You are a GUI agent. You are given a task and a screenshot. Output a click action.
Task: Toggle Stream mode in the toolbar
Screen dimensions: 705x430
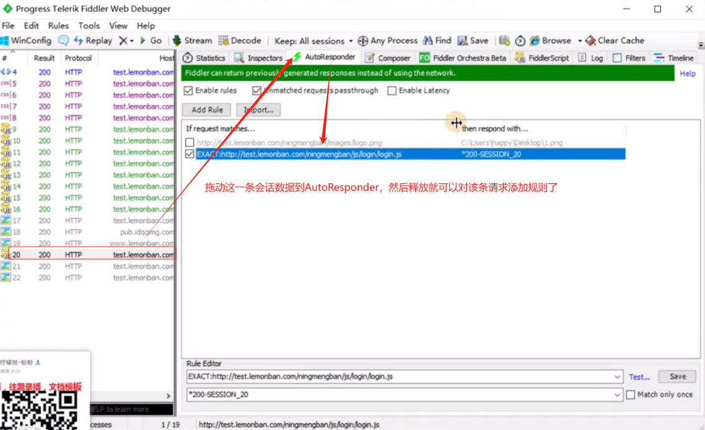193,40
